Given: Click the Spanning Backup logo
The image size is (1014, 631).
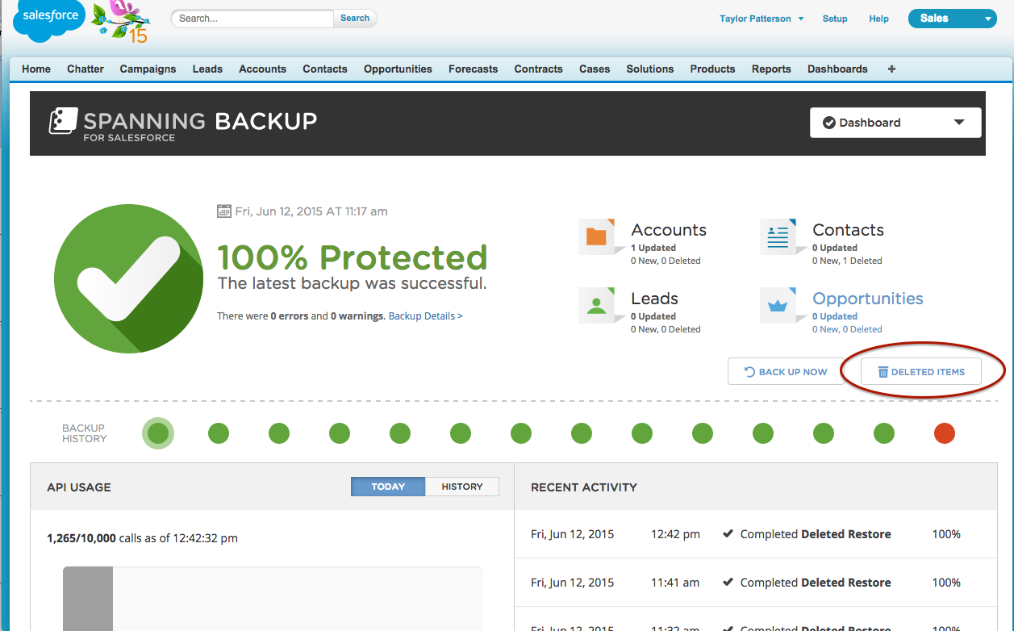Looking at the screenshot, I should 182,123.
